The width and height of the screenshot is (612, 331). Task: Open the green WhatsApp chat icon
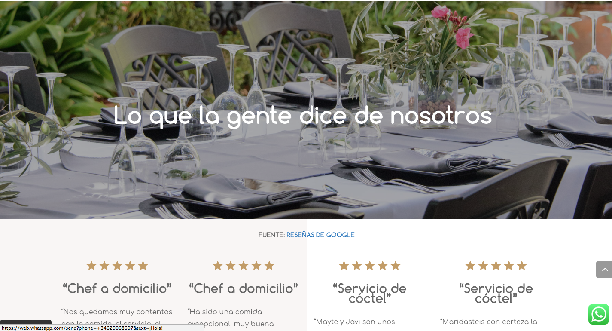599,314
